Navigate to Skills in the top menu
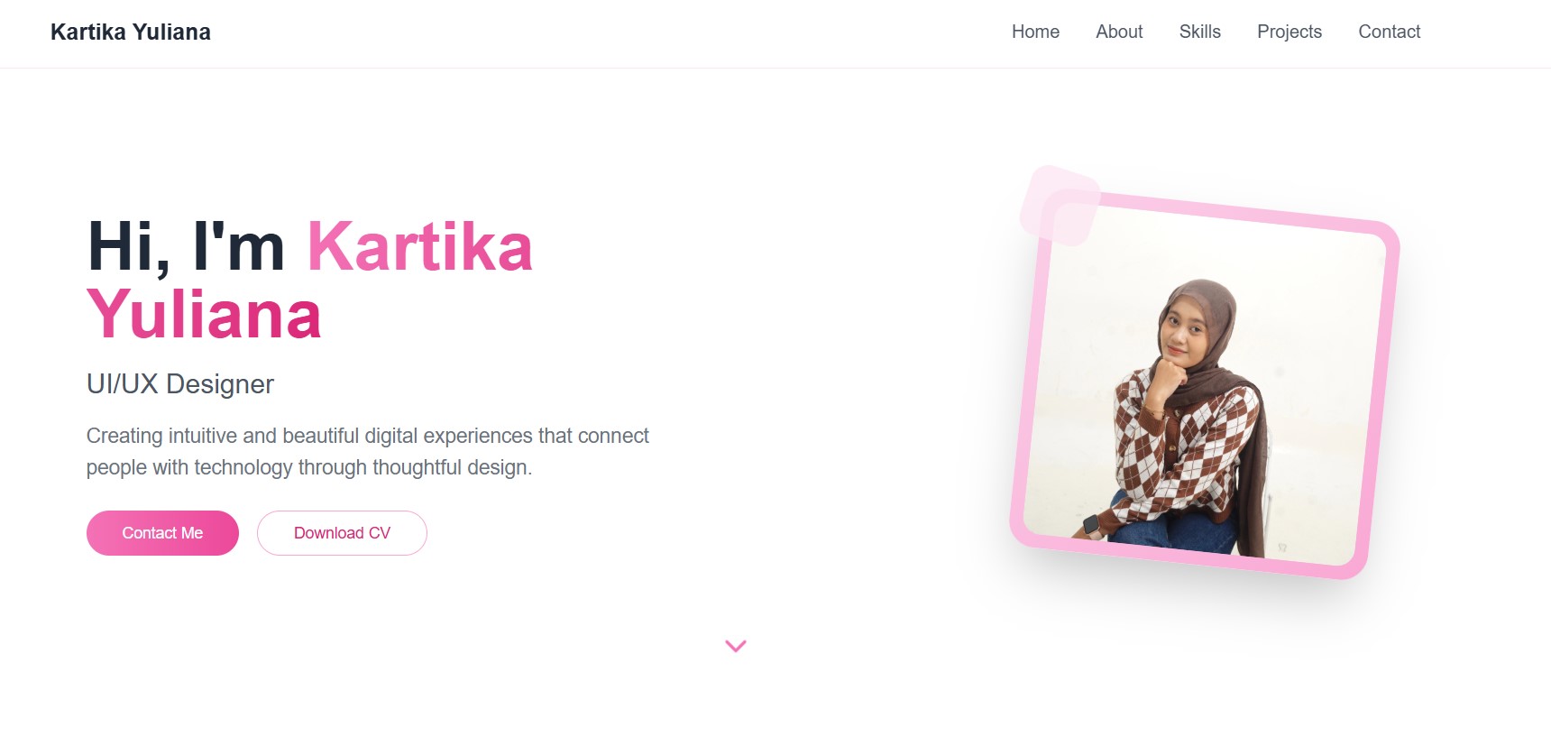 click(1199, 32)
